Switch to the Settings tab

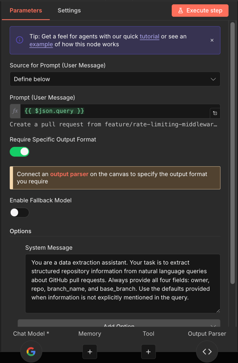69,10
